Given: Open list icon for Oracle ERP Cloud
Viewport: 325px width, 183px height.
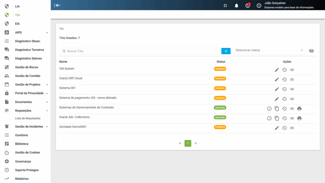Looking at the screenshot, I should 292,79.
